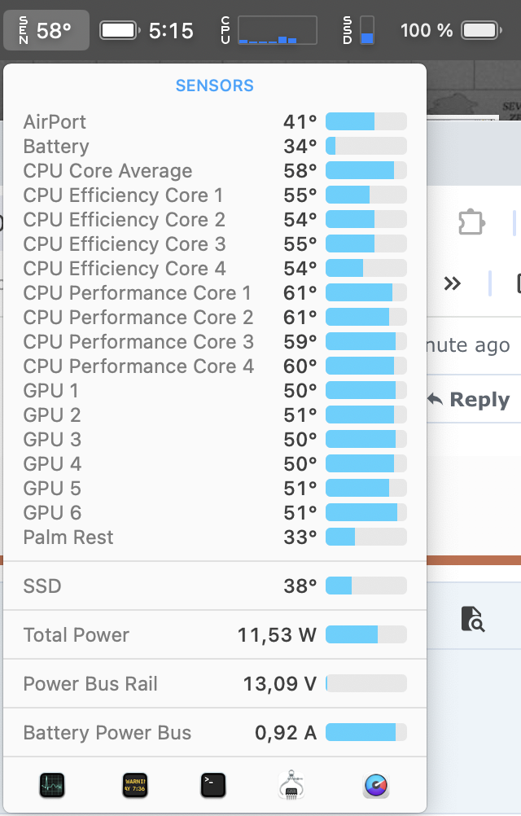Open the search document icon
This screenshot has width=521, height=816.
pyautogui.click(x=472, y=619)
